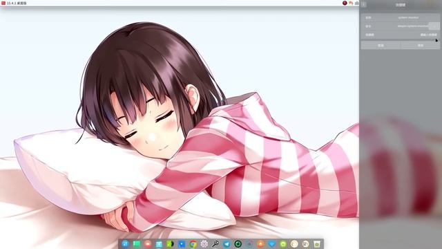The image size is (442, 249).
Task: Open the cream circular dock icon
Action: [294, 244]
